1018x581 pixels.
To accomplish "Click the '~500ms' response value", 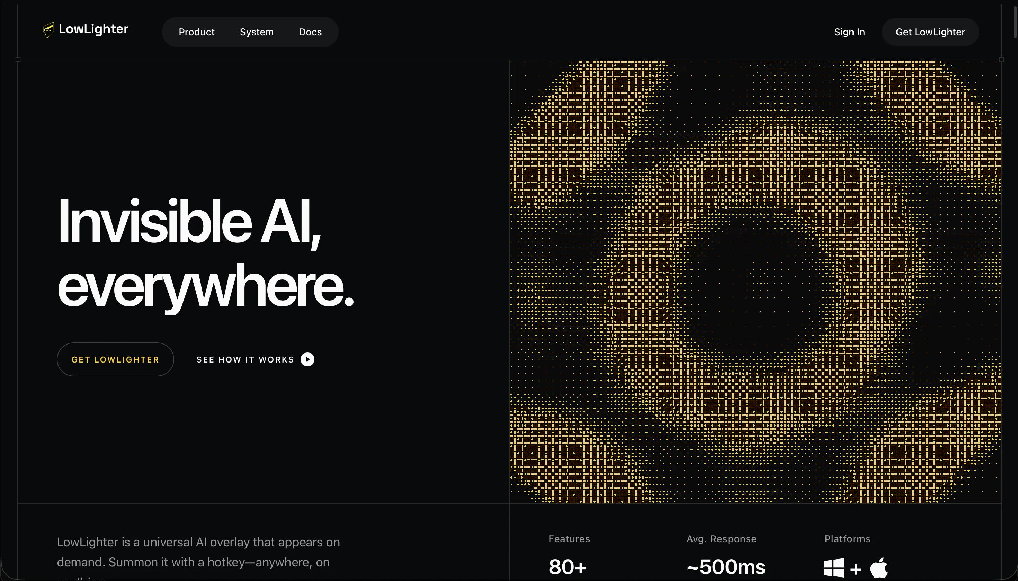I will [x=725, y=567].
